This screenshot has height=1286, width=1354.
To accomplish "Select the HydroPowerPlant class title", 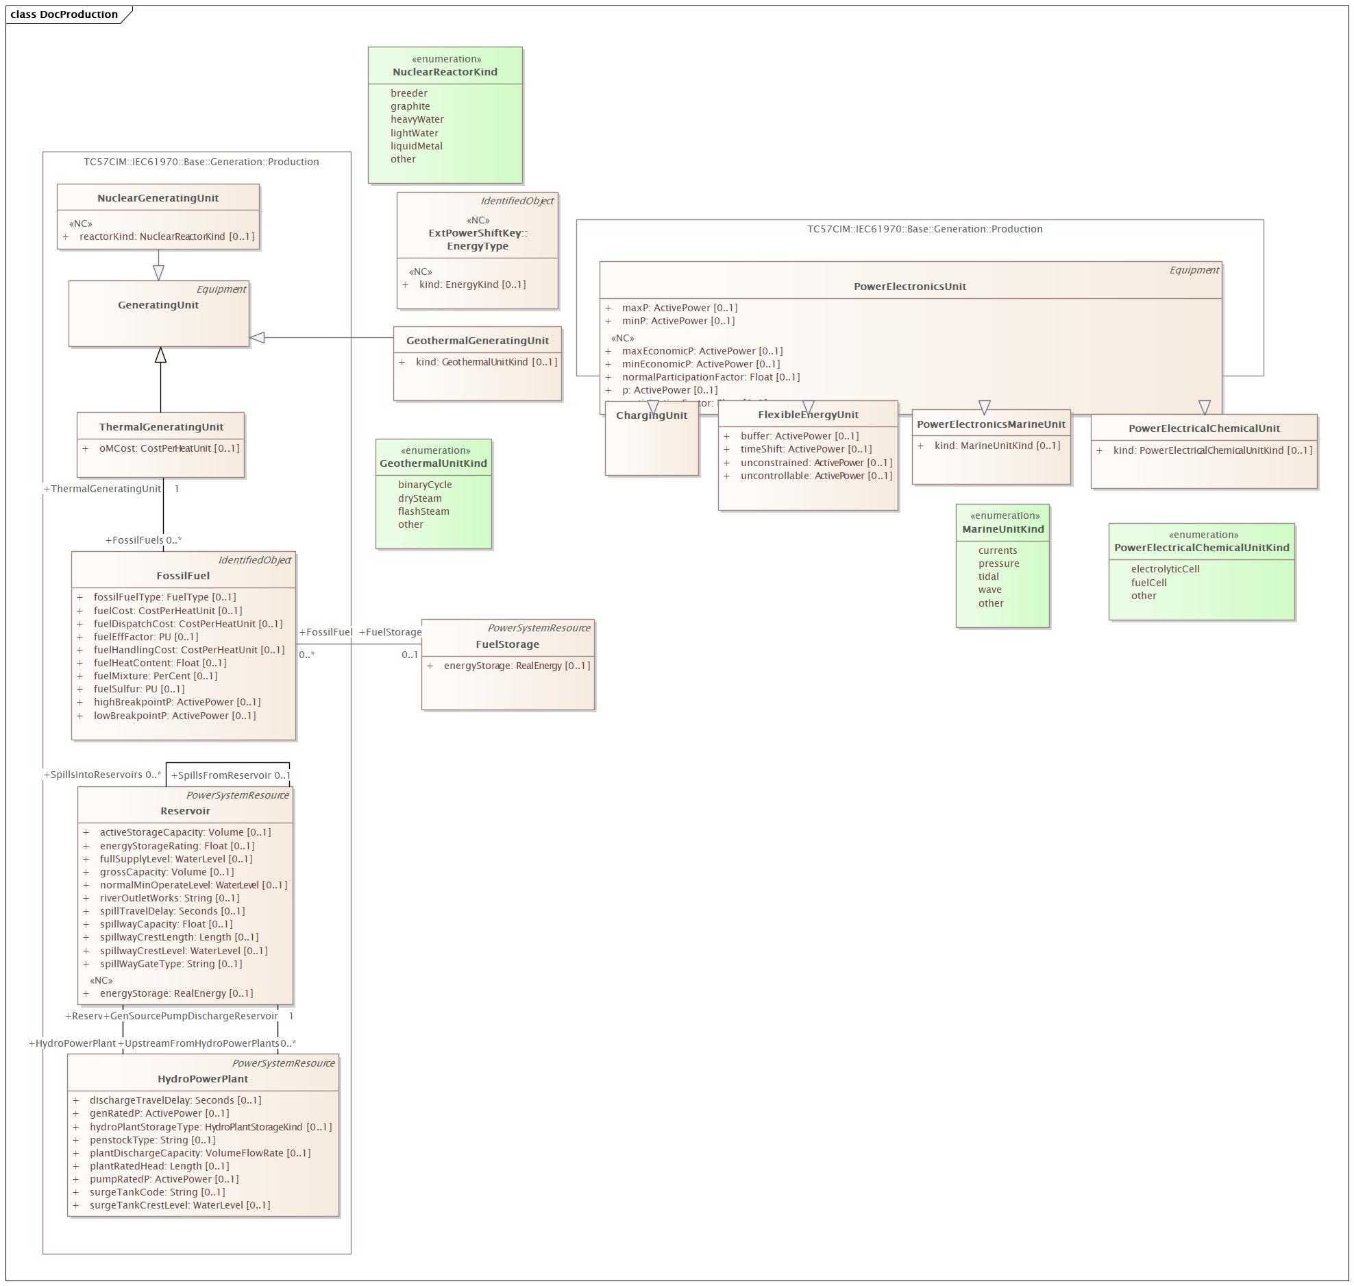I will pos(203,1079).
